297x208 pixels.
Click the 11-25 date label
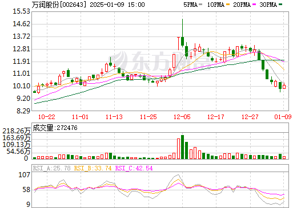coord(148,117)
